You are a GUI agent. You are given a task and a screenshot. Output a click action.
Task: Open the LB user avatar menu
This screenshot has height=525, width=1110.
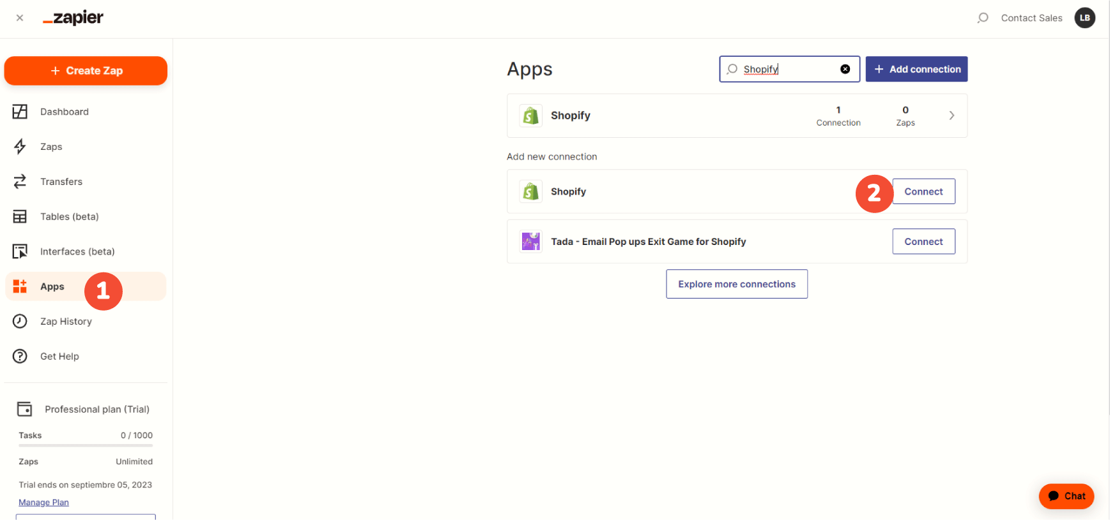(1084, 18)
